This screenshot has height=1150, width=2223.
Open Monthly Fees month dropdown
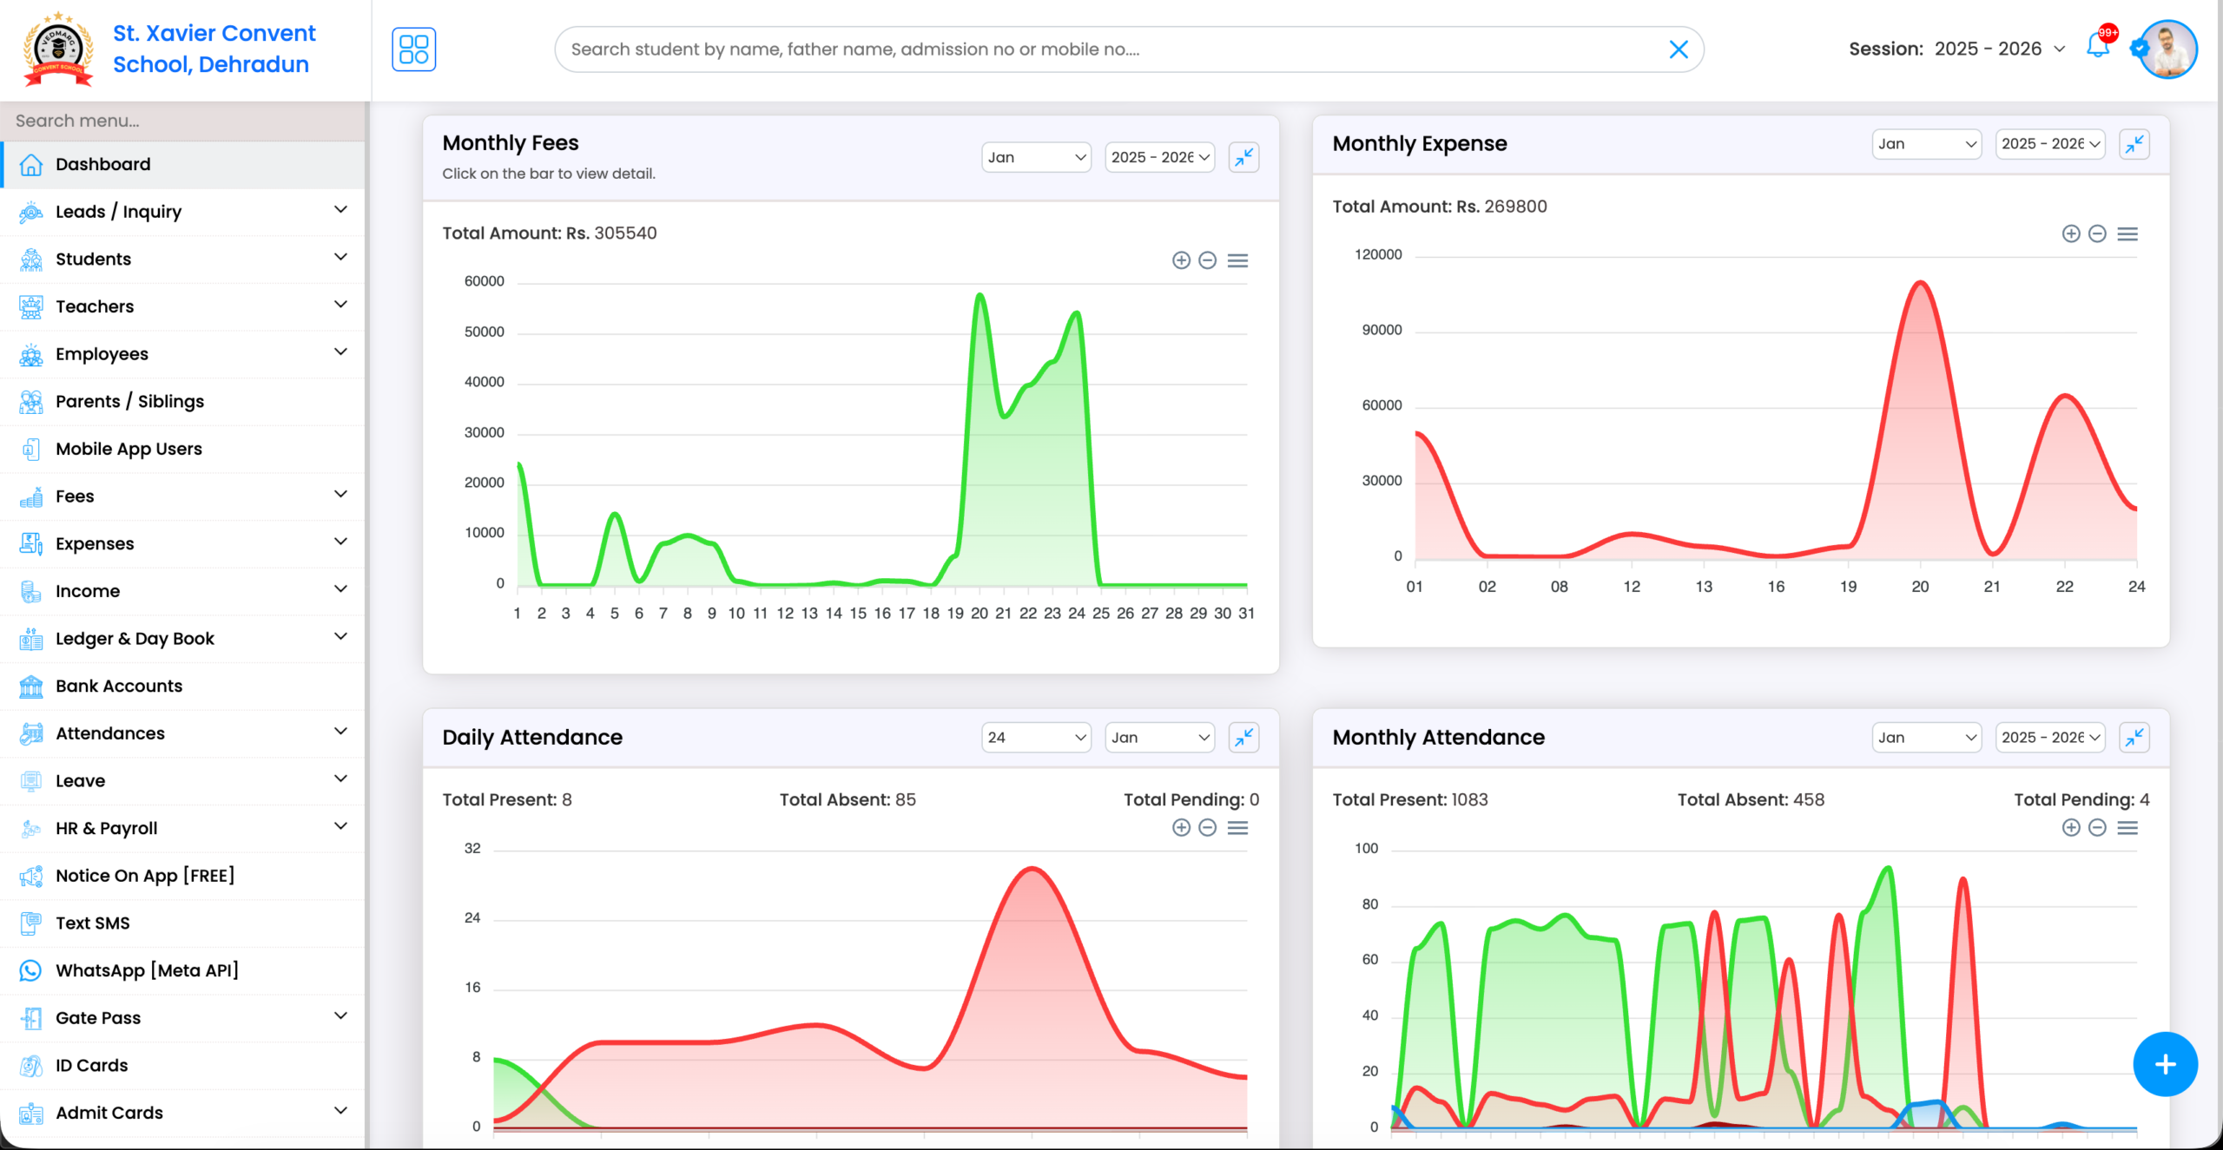coord(1036,157)
